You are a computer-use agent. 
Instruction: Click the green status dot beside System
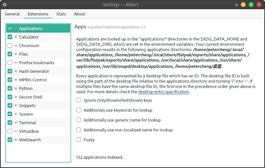16,114
